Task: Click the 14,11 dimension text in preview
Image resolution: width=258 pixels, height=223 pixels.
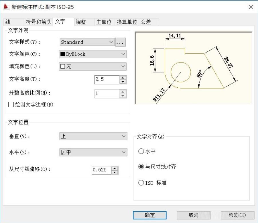Action: point(175,36)
